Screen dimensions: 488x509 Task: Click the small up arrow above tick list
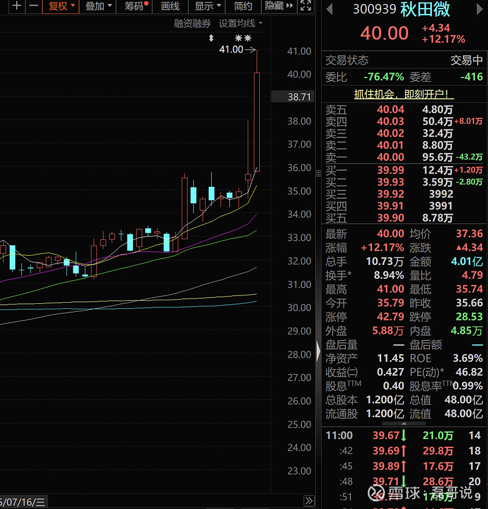coord(404,424)
